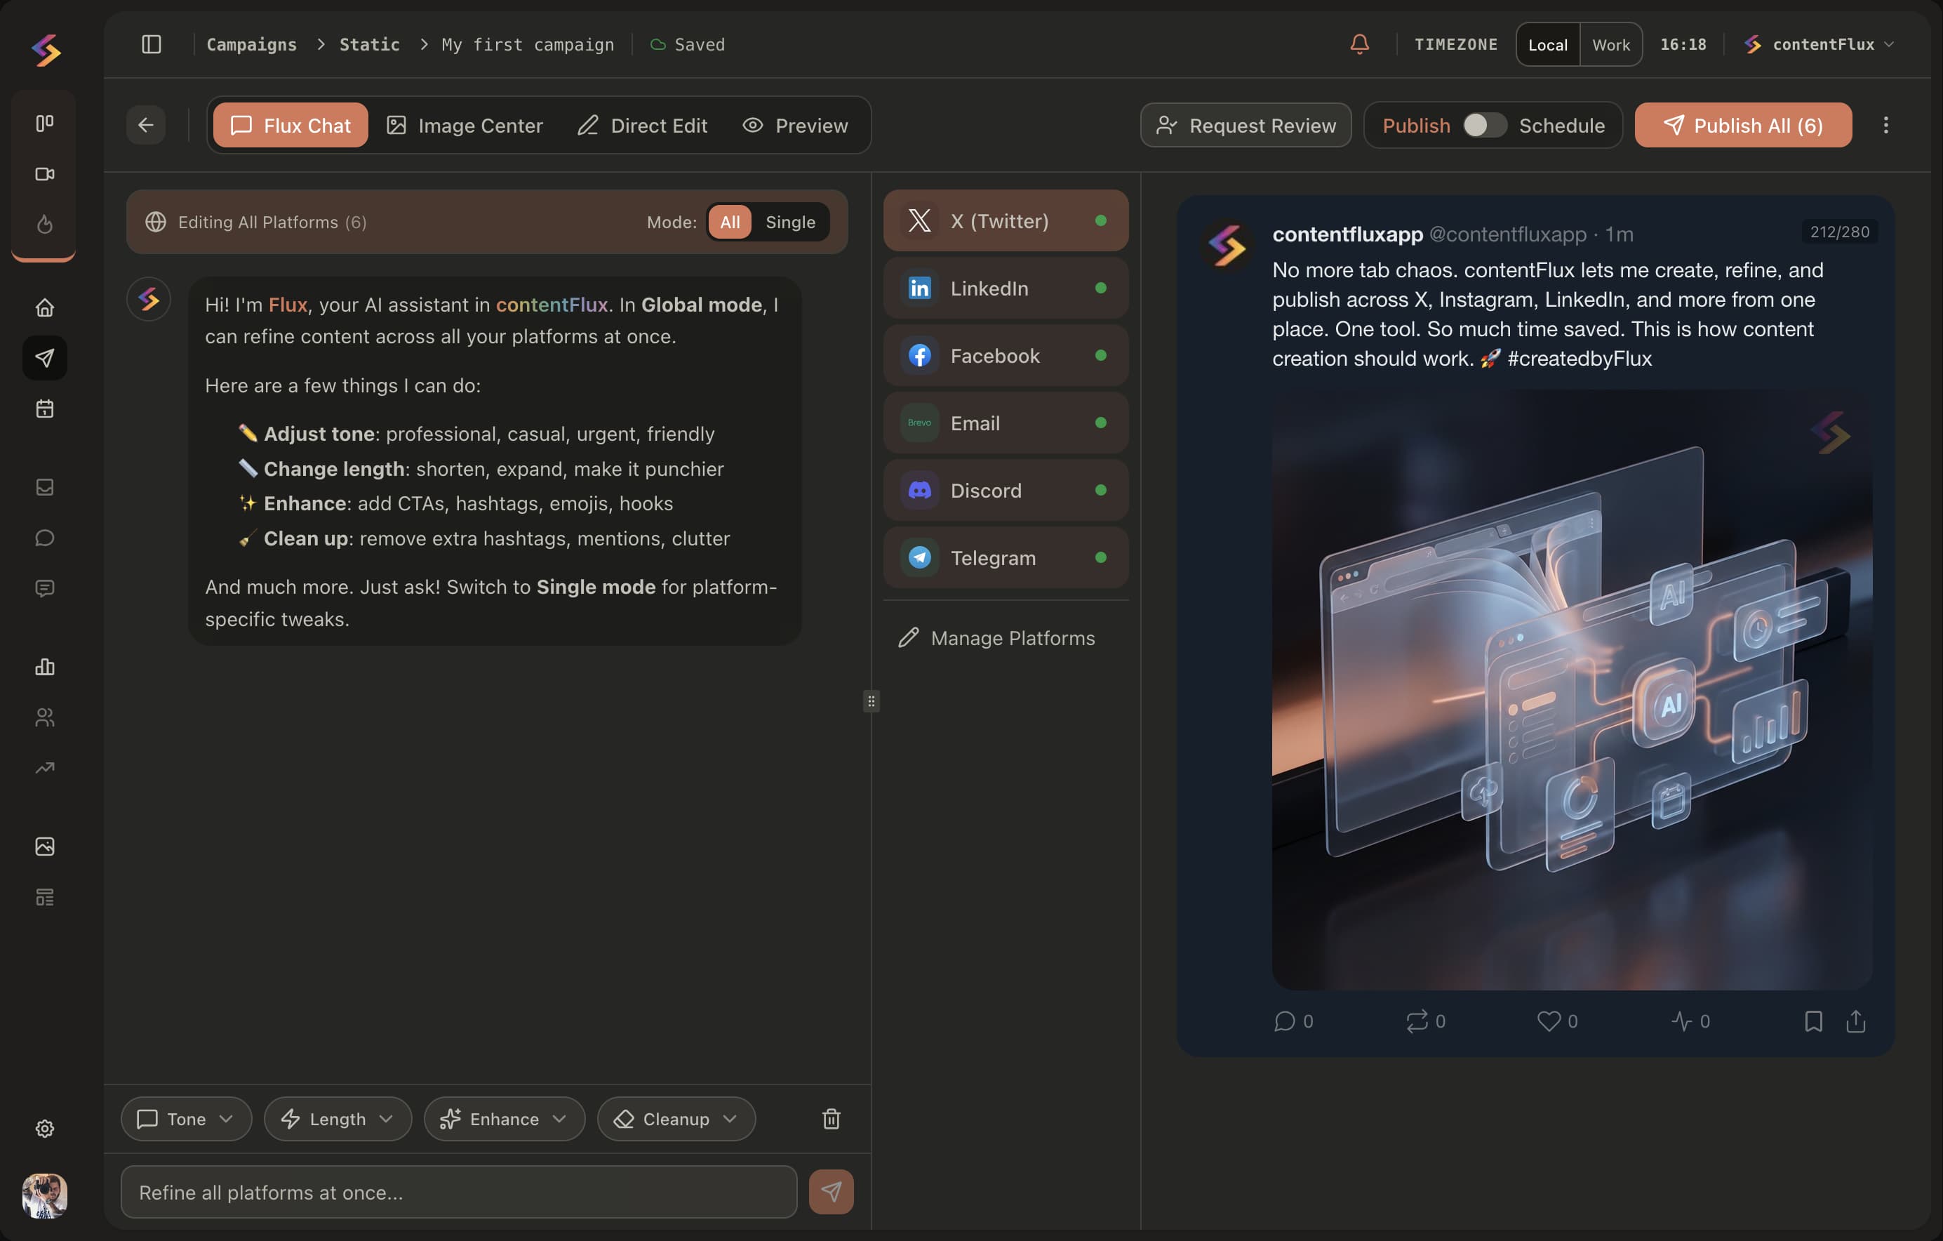
Task: Open the calendar icon in the sidebar
Action: coord(44,409)
